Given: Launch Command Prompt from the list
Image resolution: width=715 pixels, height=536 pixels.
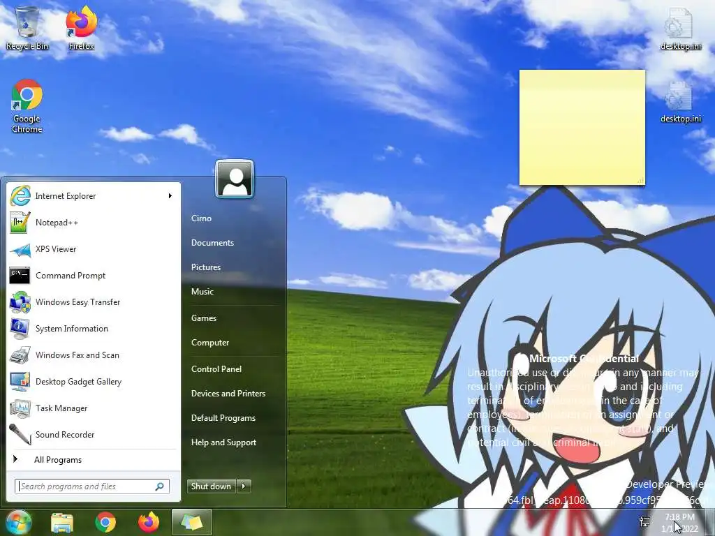Looking at the screenshot, I should point(93,275).
